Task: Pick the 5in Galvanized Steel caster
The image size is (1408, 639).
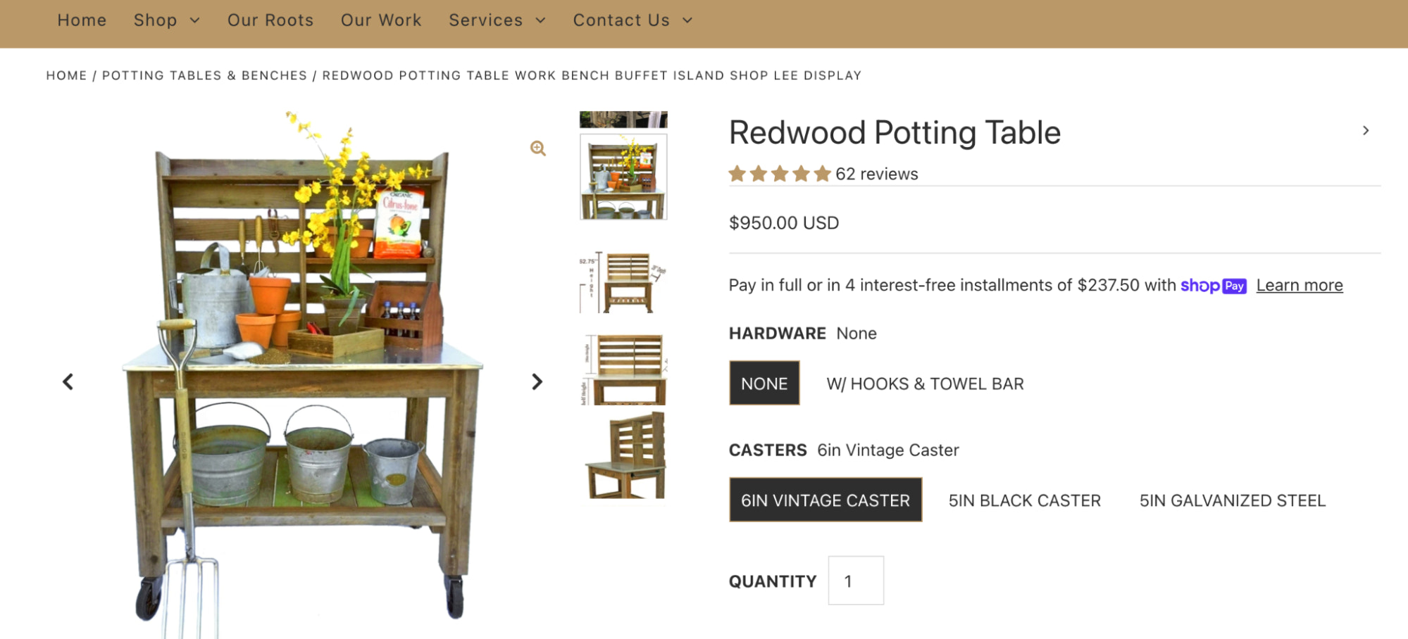Action: (1232, 500)
